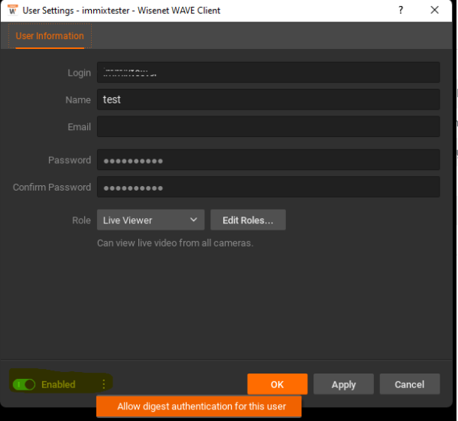Viewport: 458px width, 421px height.
Task: Click the help question mark icon
Action: [401, 10]
